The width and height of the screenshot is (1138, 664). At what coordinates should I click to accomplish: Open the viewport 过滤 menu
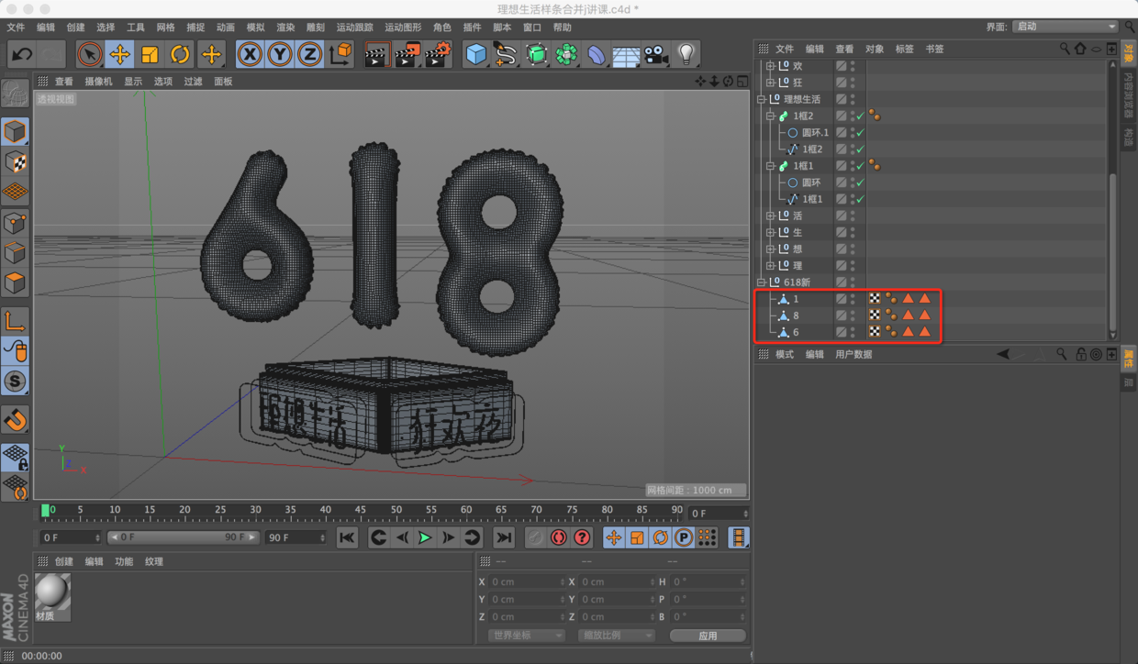click(193, 82)
